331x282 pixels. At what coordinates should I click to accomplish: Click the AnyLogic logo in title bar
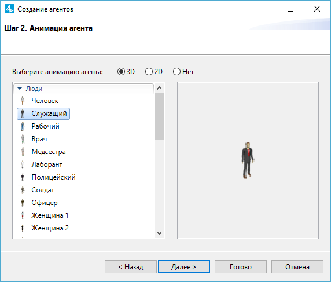(10, 9)
